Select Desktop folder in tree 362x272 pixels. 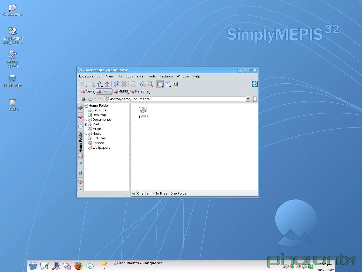[x=97, y=115]
